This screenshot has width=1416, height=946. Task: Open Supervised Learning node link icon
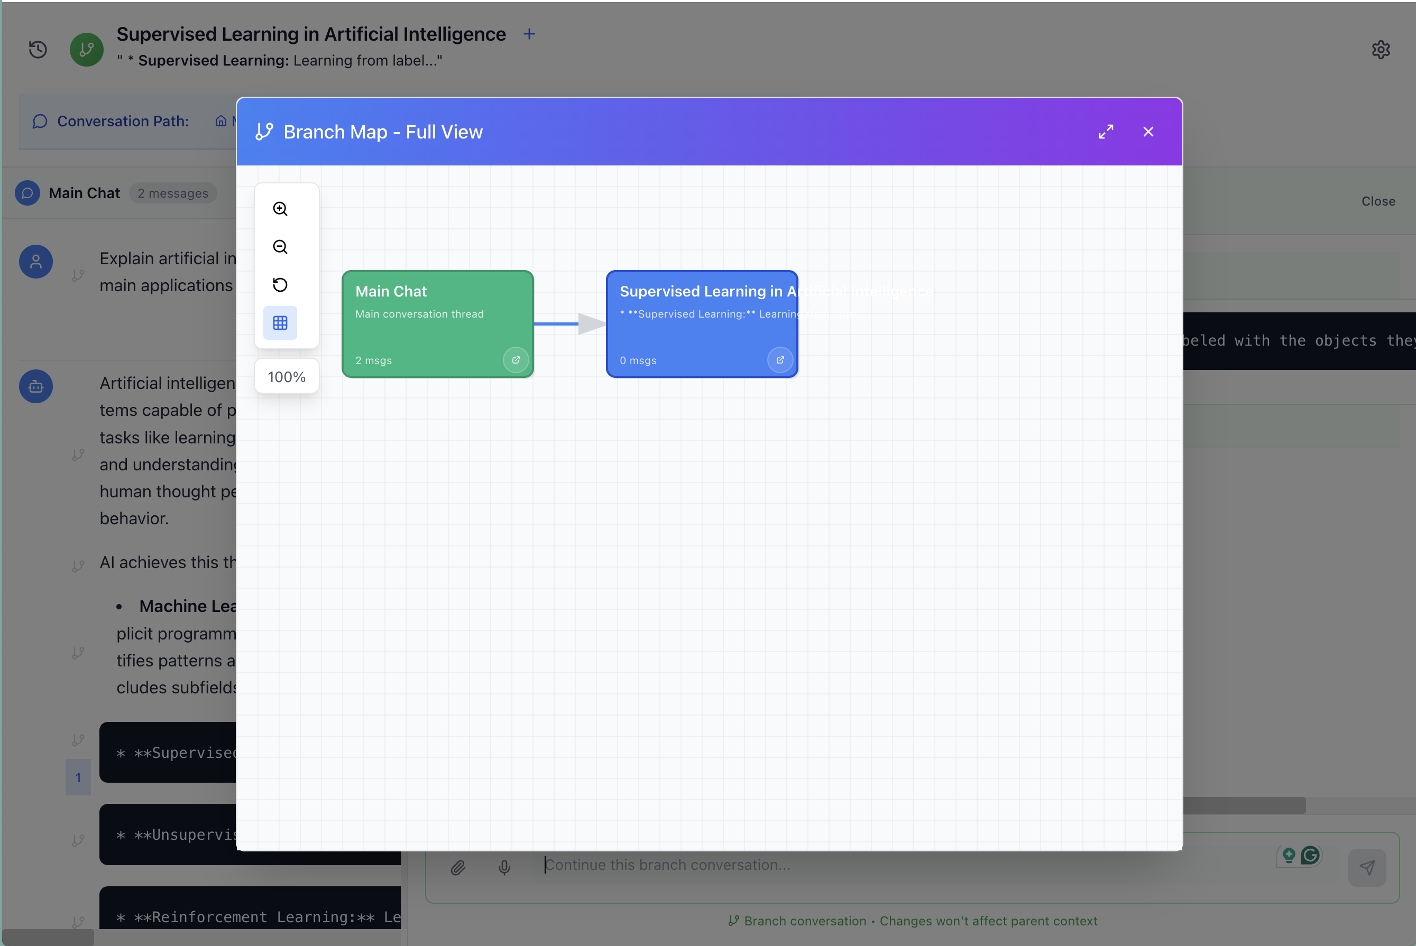pyautogui.click(x=780, y=360)
